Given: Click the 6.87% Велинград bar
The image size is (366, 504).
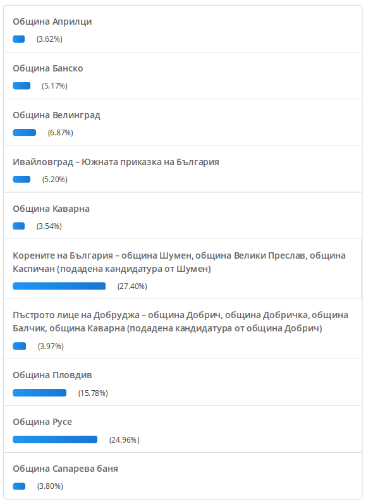Looking at the screenshot, I should point(25,132).
